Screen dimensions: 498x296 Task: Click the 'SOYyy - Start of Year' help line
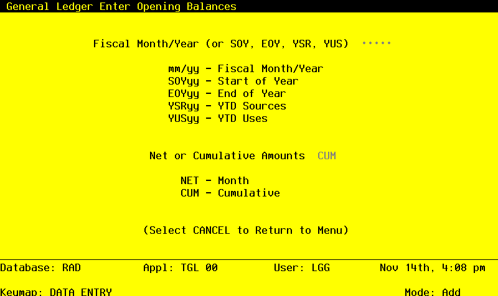[x=233, y=81]
